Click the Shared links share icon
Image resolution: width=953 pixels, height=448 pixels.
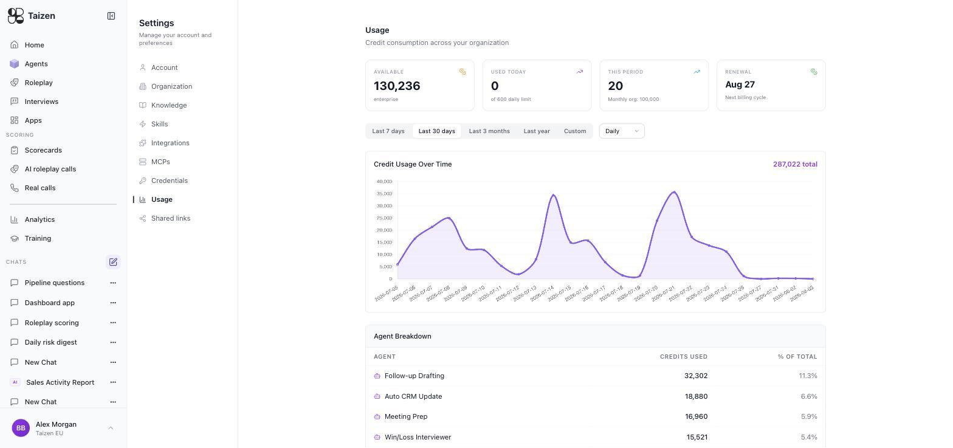tap(143, 218)
